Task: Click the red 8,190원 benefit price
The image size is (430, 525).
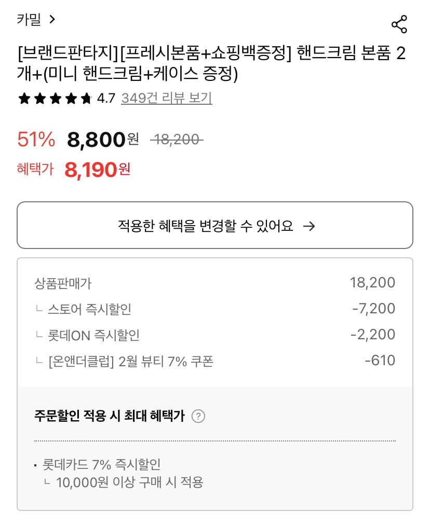Action: (x=97, y=169)
